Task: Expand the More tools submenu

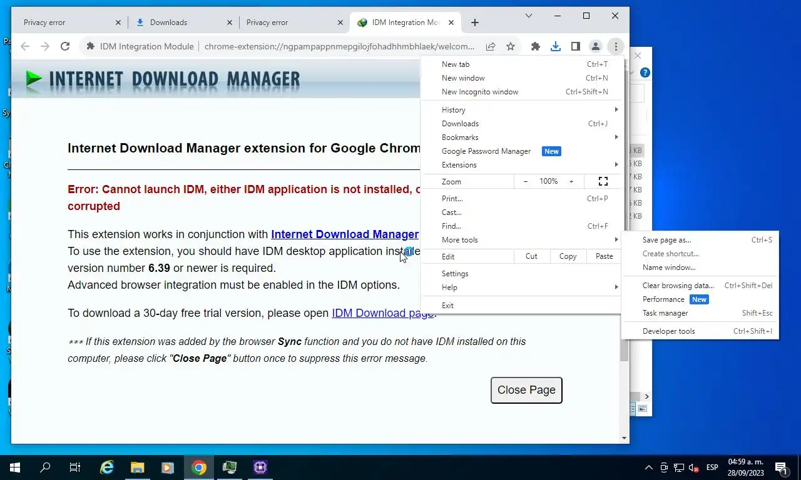Action: click(523, 240)
